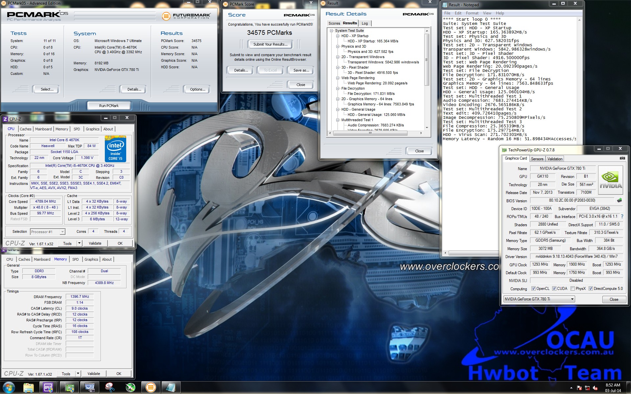Toggle the PhysX checkbox in GPU-Z
631x394 pixels.
coord(573,289)
